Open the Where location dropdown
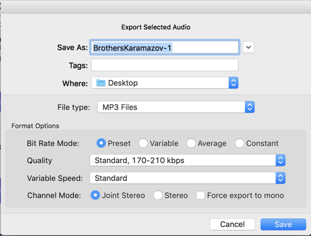The image size is (311, 236). (x=164, y=83)
